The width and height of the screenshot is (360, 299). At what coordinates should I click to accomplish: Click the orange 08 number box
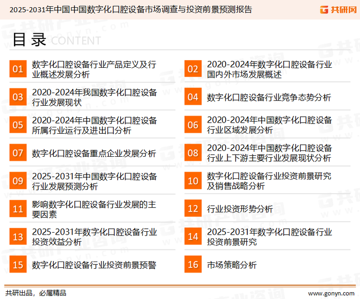tap(193, 152)
